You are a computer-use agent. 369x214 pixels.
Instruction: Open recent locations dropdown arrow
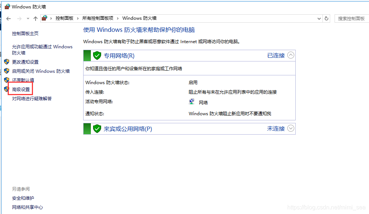point(28,18)
